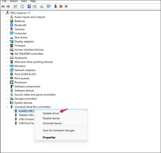The image size is (161, 153).
Task: Click the Firmware category icon
Action: 12,45
